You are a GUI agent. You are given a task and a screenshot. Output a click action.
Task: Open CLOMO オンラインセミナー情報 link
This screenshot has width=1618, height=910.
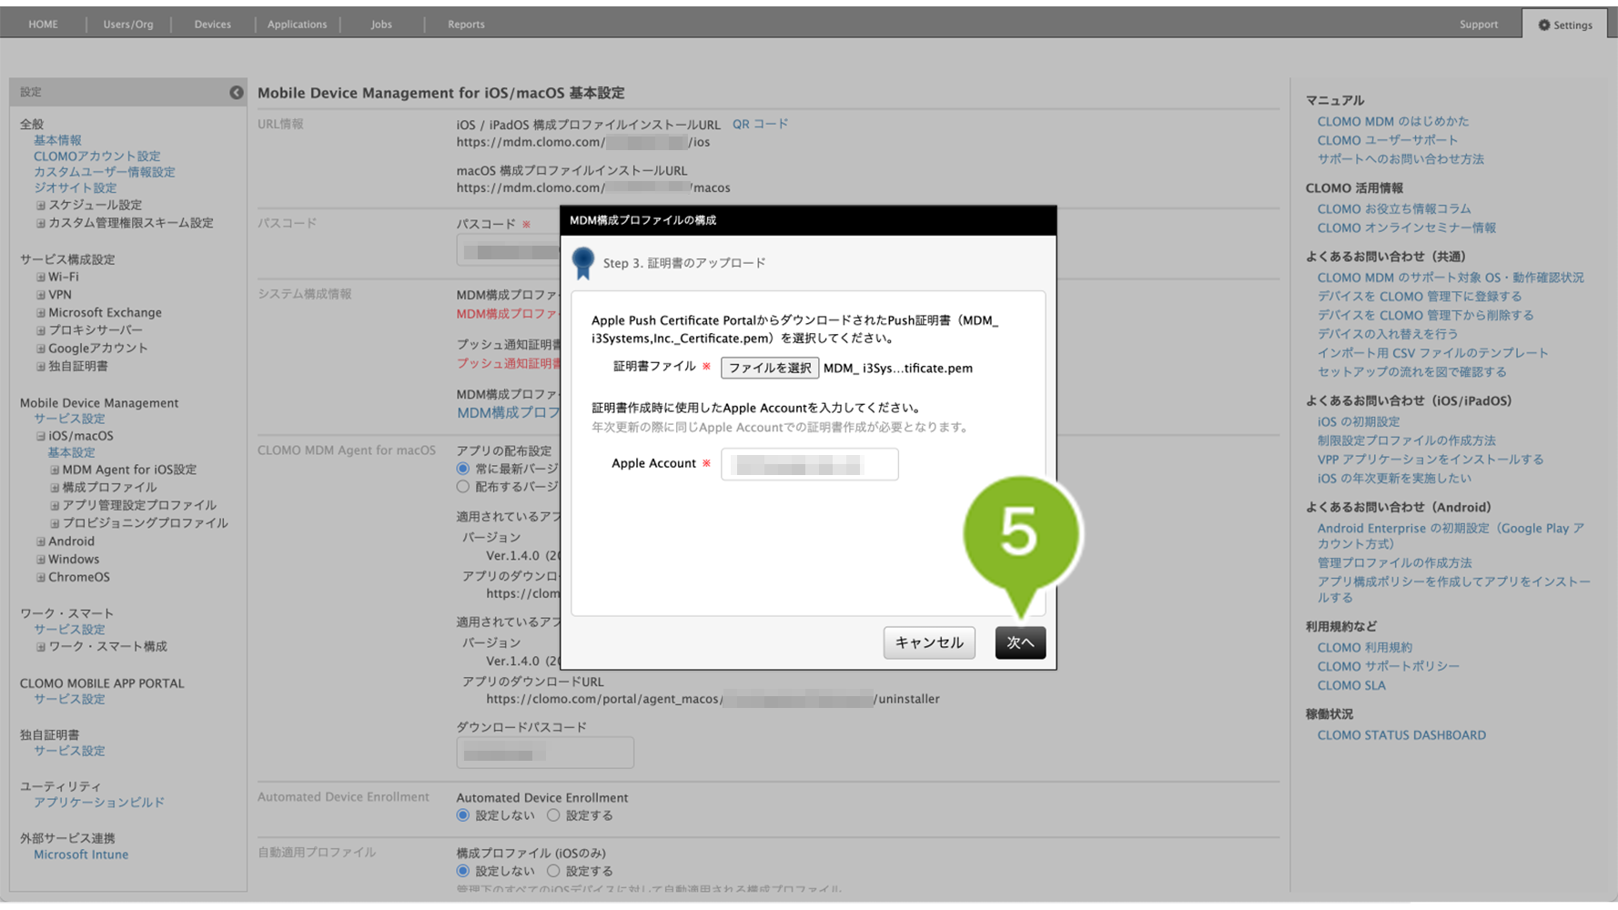(x=1406, y=228)
